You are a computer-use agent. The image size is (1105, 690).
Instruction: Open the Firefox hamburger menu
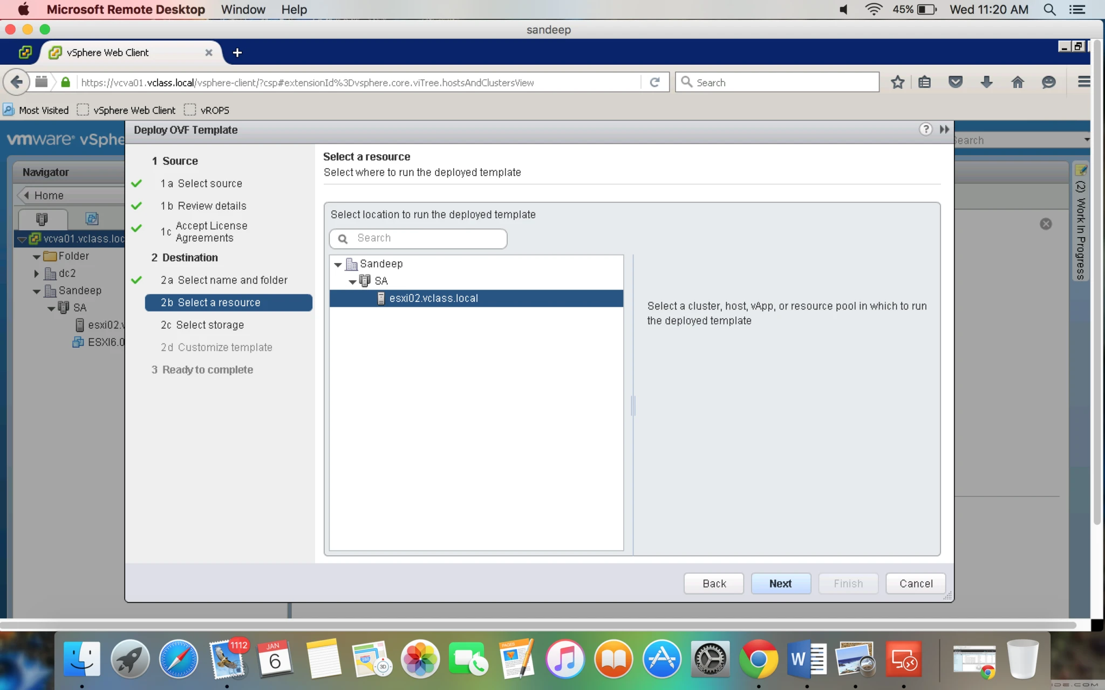(x=1083, y=82)
